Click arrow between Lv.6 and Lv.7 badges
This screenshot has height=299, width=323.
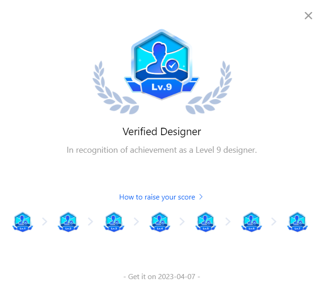[274, 222]
